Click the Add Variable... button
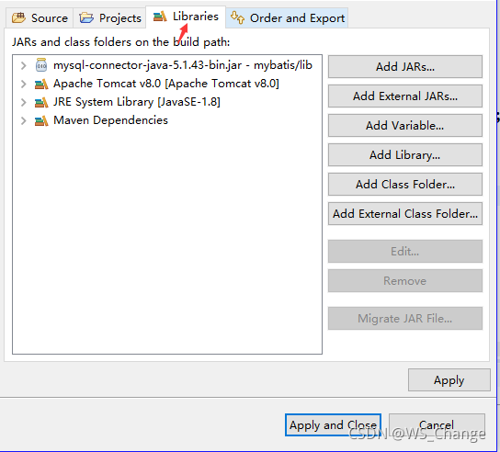 point(405,125)
